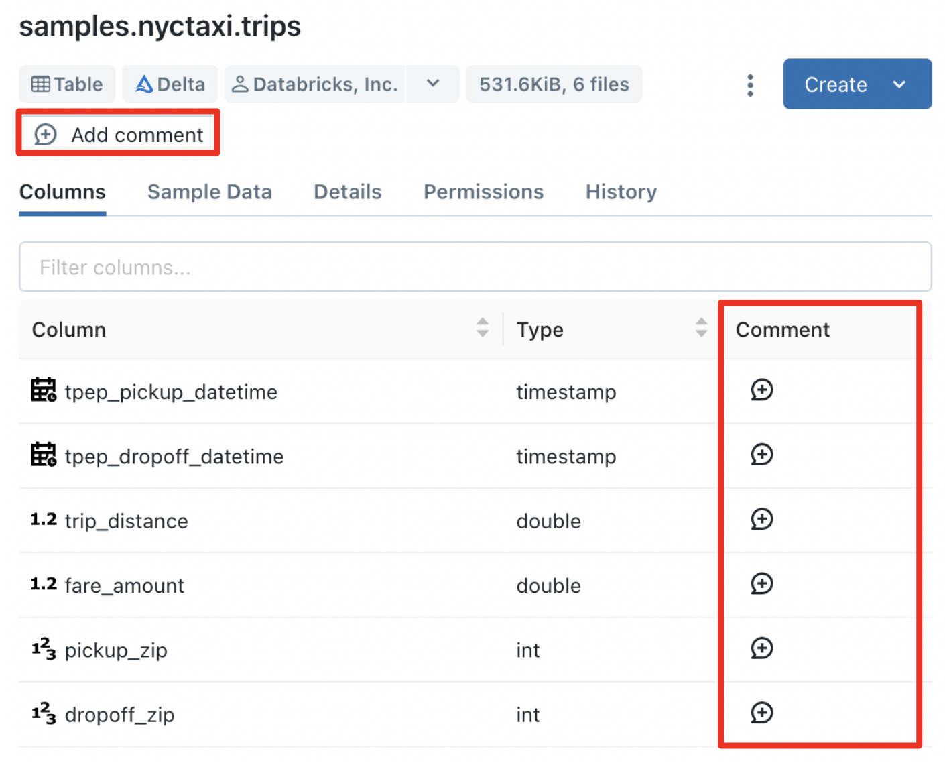The width and height of the screenshot is (945, 771).
Task: Click the 1.2 double-type icon beside trip_distance
Action: 42,518
